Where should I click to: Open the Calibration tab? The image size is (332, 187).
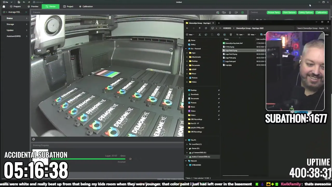86,6
